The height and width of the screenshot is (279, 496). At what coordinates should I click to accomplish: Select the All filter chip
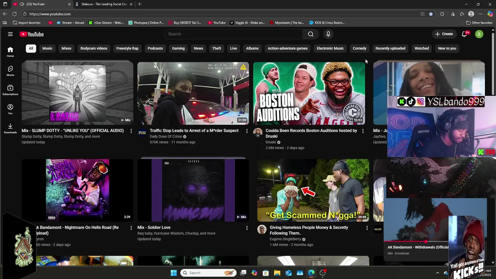(31, 48)
